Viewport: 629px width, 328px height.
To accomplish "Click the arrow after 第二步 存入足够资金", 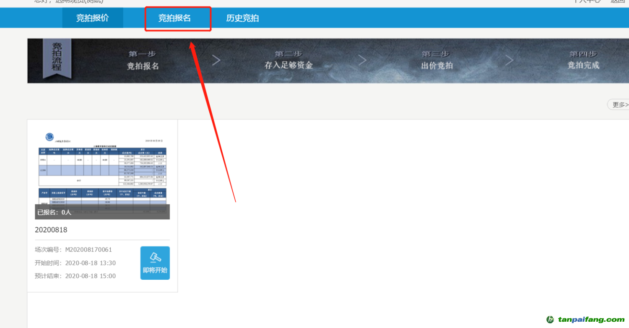I will point(363,60).
